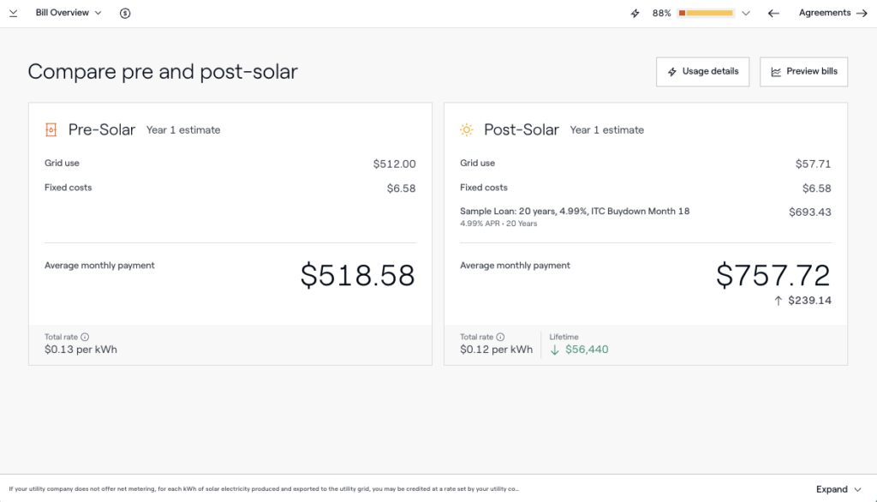
Task: Open the Bill Overview dropdown
Action: point(69,13)
